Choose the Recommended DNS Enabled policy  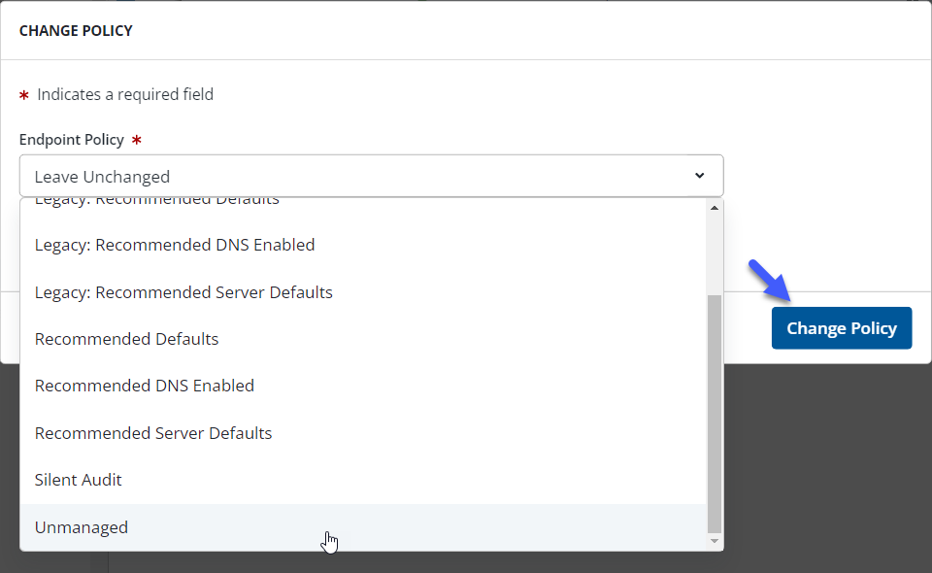coord(362,386)
